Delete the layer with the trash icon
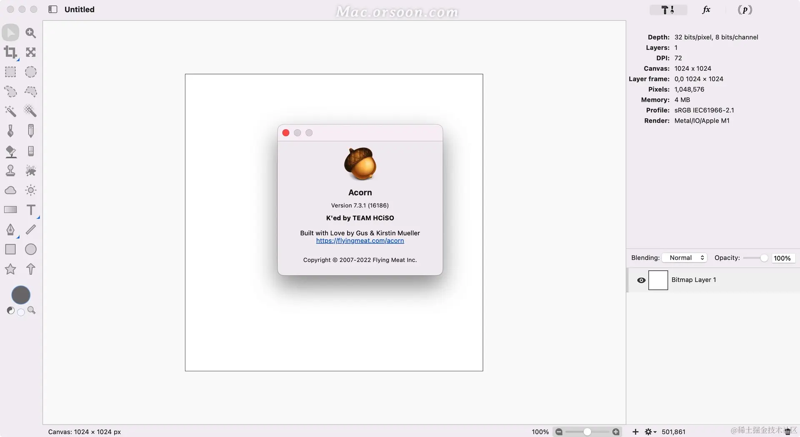 (787, 432)
